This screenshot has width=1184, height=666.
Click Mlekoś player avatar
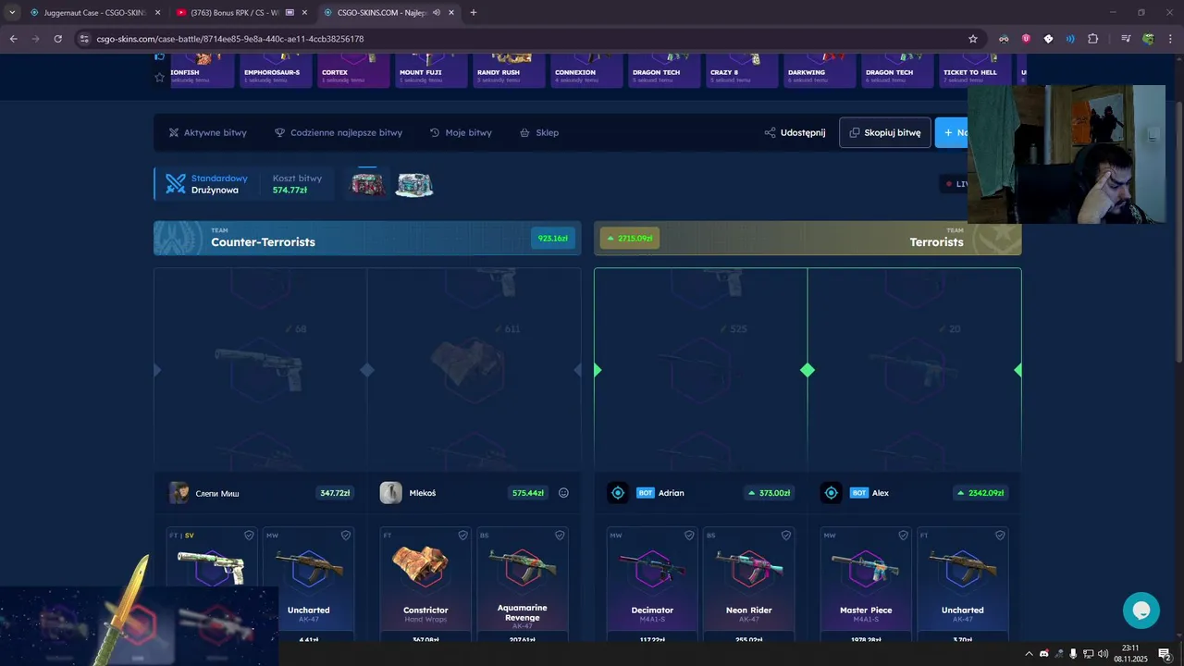coord(390,493)
